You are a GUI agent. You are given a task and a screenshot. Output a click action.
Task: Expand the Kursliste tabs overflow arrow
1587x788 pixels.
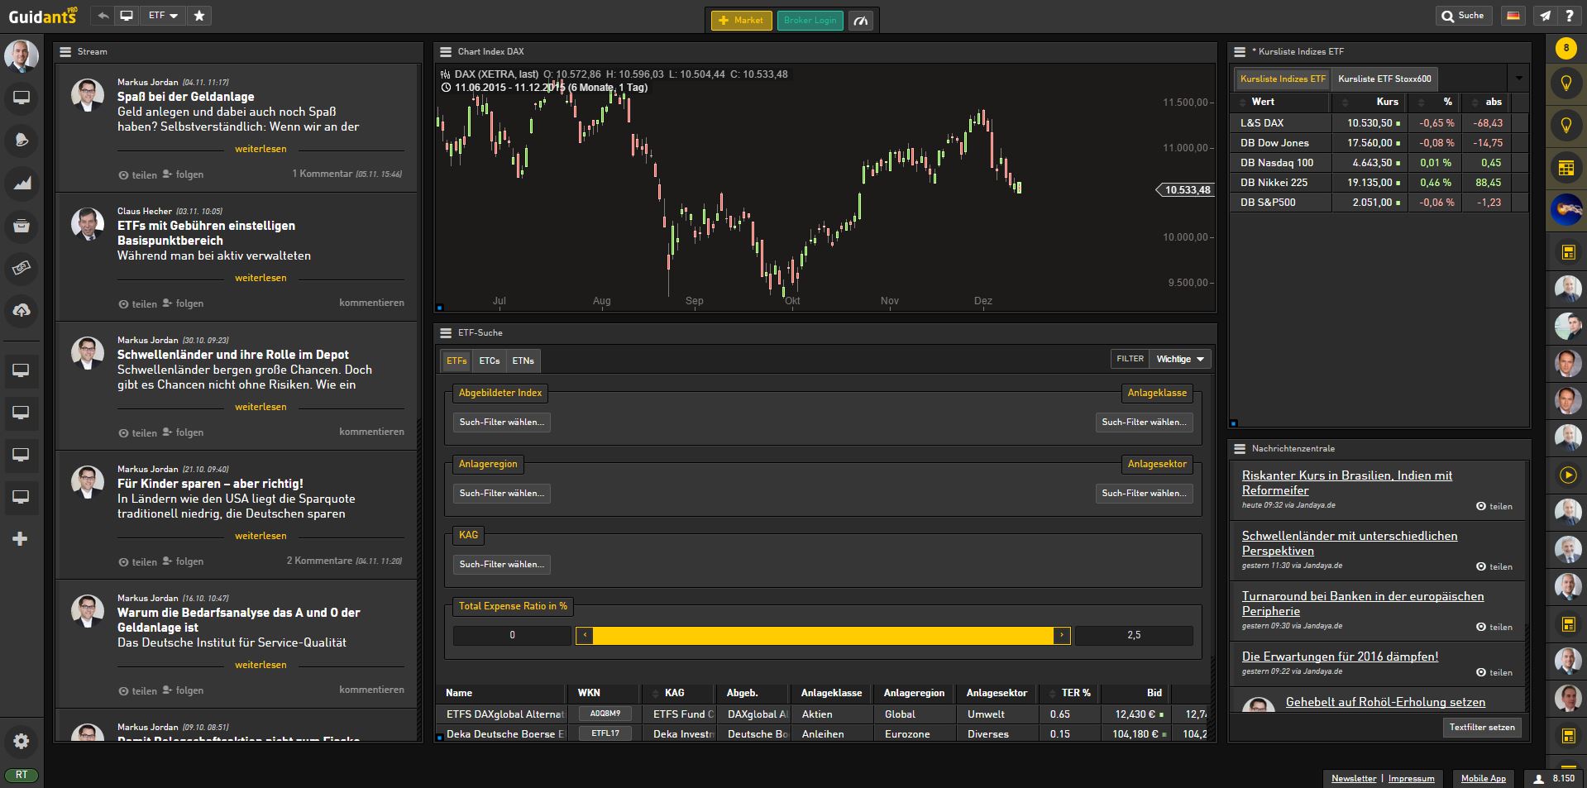1518,79
